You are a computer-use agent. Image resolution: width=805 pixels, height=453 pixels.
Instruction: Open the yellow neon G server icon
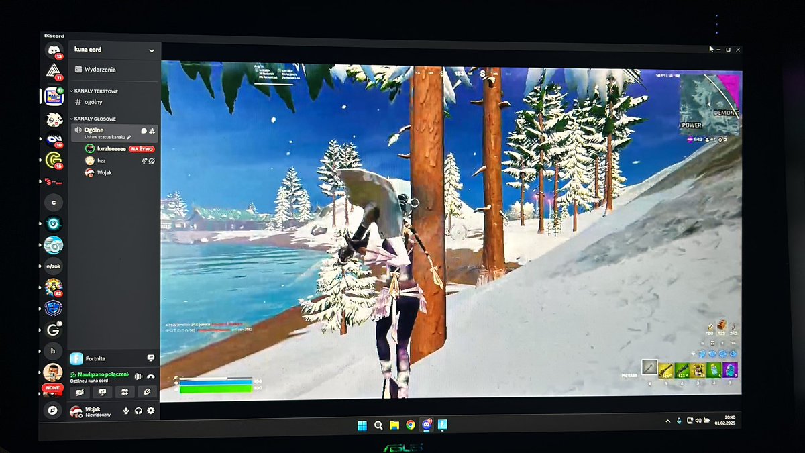click(54, 160)
